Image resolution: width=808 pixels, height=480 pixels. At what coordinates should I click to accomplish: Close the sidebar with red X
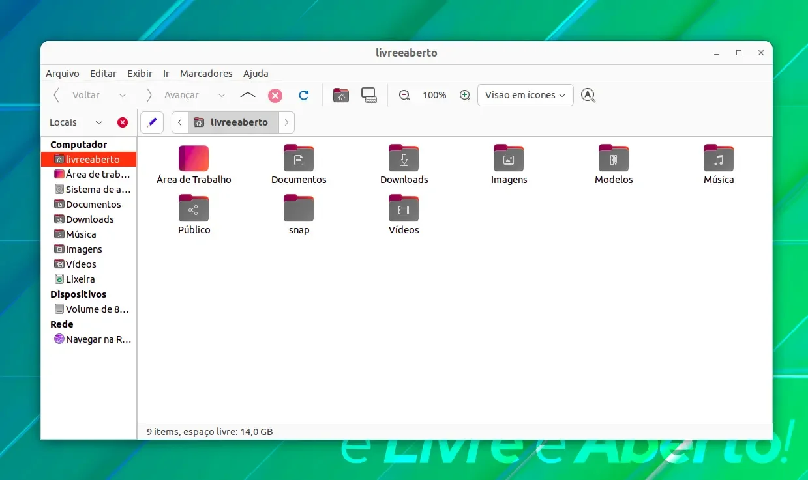(123, 122)
